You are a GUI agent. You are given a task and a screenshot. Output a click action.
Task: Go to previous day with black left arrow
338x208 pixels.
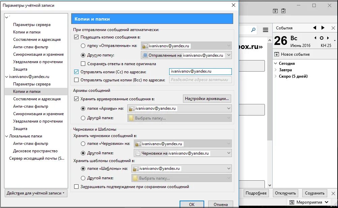pyautogui.click(x=315, y=28)
